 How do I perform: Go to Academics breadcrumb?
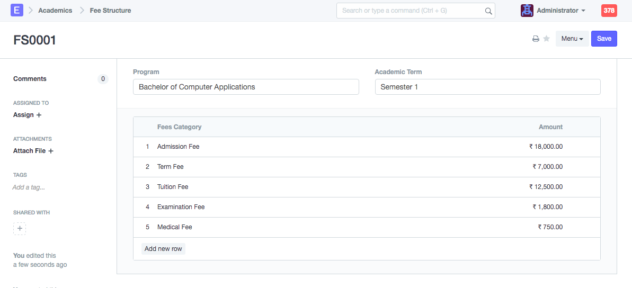[55, 11]
